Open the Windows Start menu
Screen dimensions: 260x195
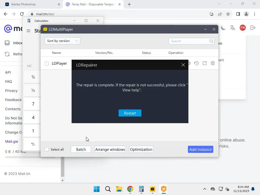[97, 189]
